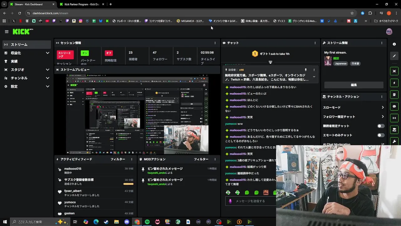Image resolution: width=401 pixels, height=226 pixels.
Task: Open channel actions panel three-dot menu
Action: coord(382,97)
